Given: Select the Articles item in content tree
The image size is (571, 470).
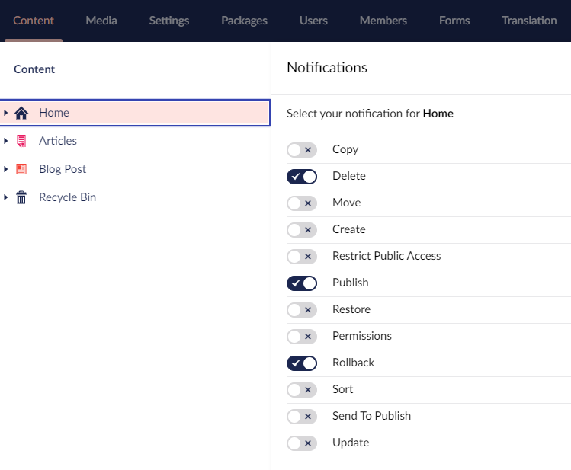Looking at the screenshot, I should [x=58, y=141].
